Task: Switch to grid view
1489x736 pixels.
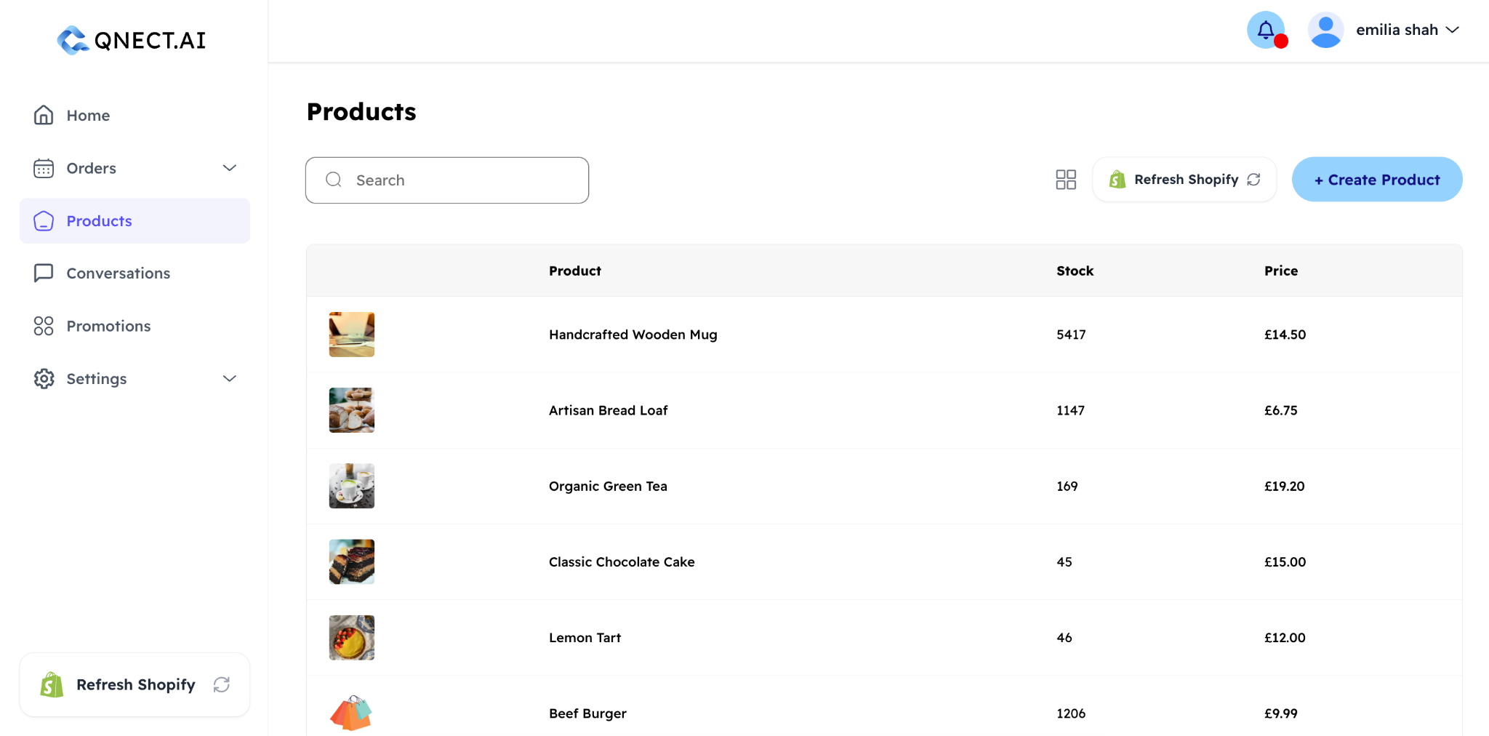Action: (1066, 180)
